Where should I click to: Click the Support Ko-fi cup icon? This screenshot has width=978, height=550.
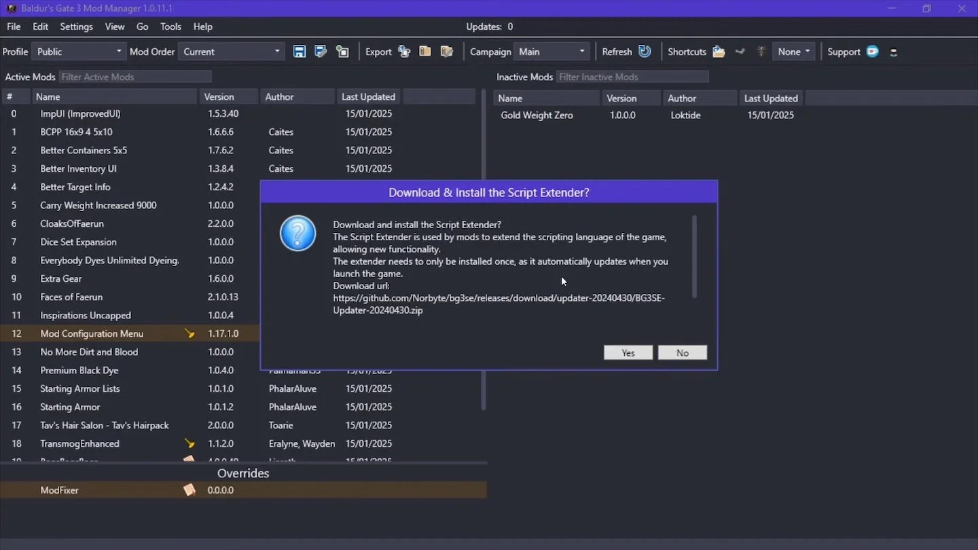[x=873, y=52]
